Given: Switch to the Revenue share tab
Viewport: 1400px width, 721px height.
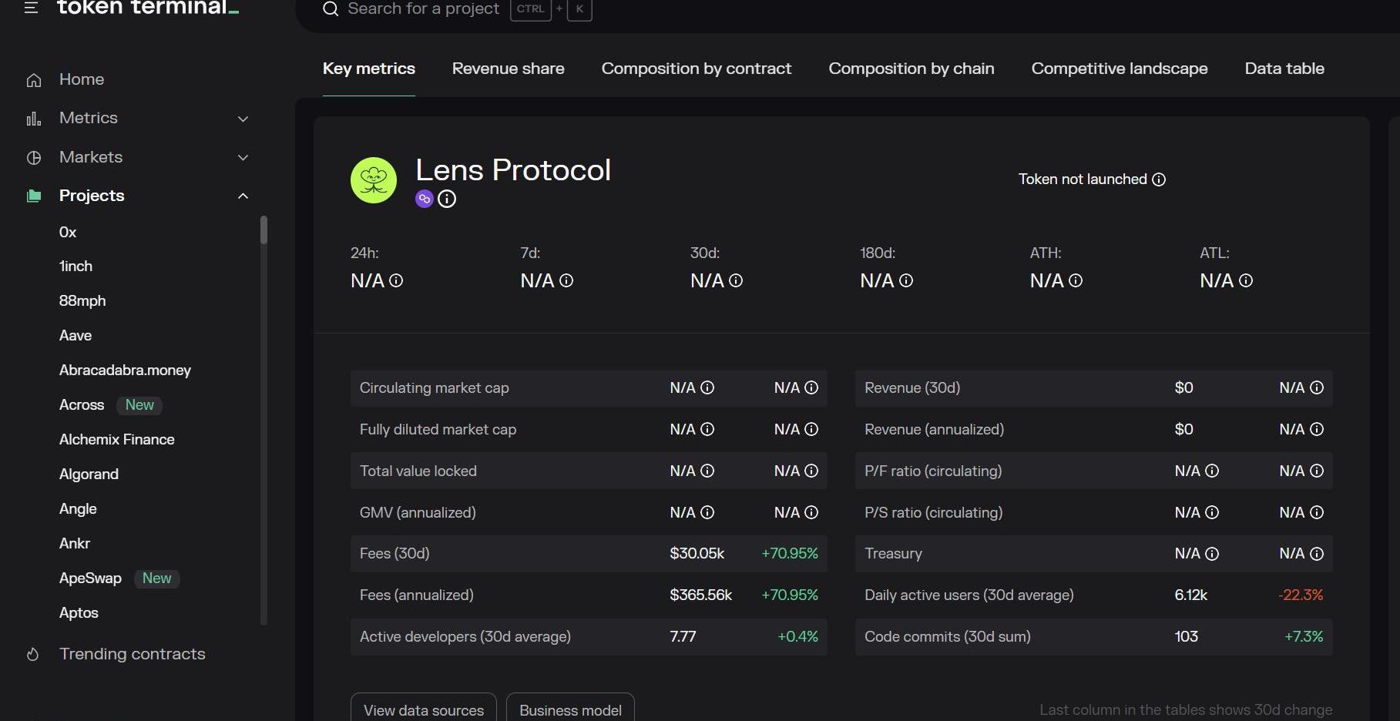Looking at the screenshot, I should [508, 69].
